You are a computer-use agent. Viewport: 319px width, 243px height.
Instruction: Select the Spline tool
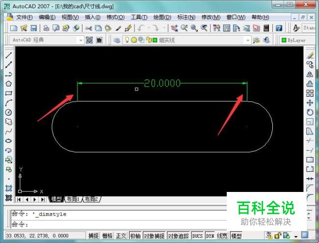(x=8, y=131)
